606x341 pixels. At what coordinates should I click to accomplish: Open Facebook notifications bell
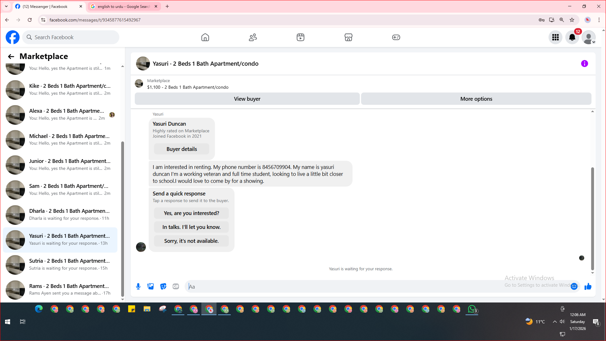[572, 37]
